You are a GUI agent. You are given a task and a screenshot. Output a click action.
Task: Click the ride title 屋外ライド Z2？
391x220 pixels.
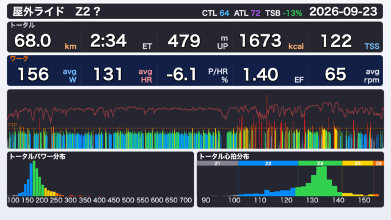(56, 12)
